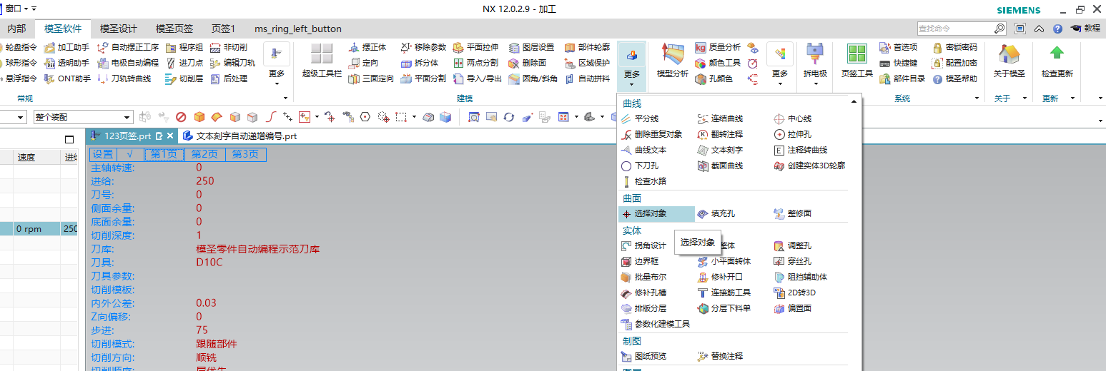Screen dimensions: 1106x371
Task: Click the red prohibition filter icon in selection bar
Action: [x=181, y=117]
